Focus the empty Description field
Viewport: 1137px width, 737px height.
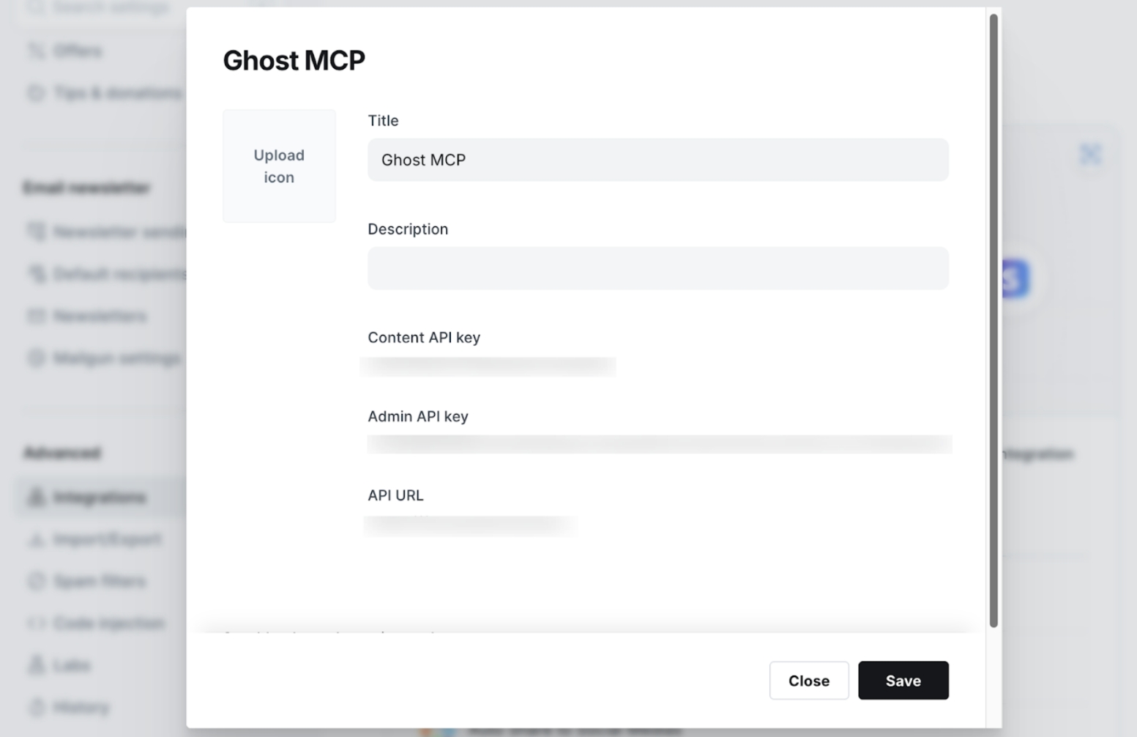[658, 268]
